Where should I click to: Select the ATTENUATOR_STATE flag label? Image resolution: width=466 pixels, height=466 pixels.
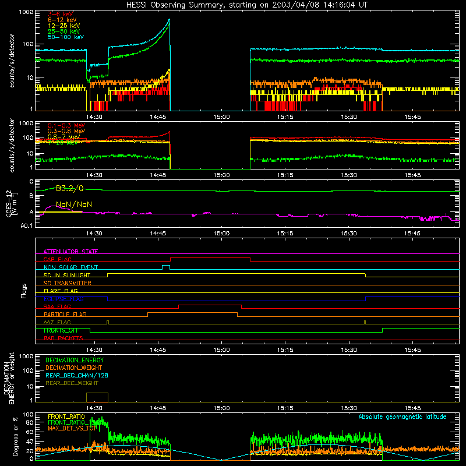click(x=70, y=252)
